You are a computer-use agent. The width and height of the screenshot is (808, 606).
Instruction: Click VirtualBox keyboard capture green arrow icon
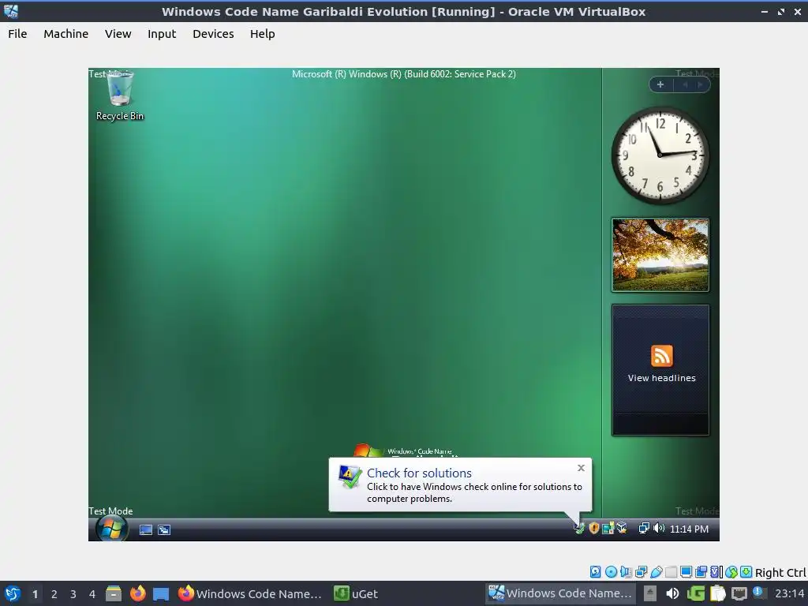coord(746,572)
